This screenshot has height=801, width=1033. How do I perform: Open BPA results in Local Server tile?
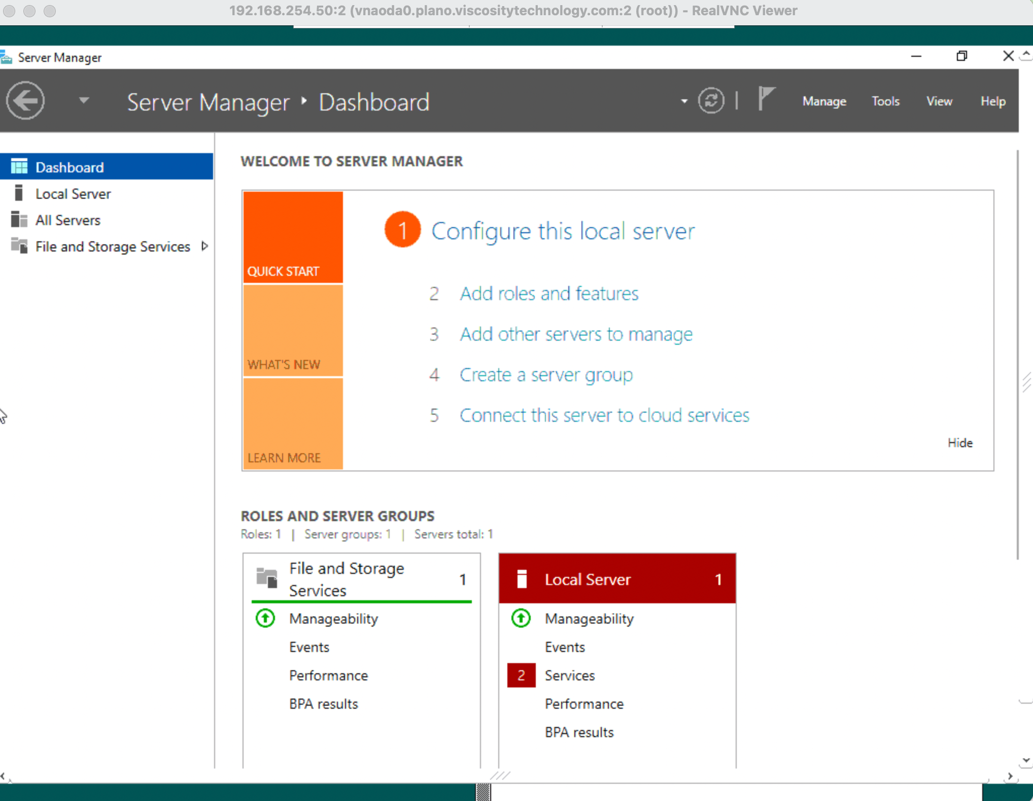pos(579,732)
